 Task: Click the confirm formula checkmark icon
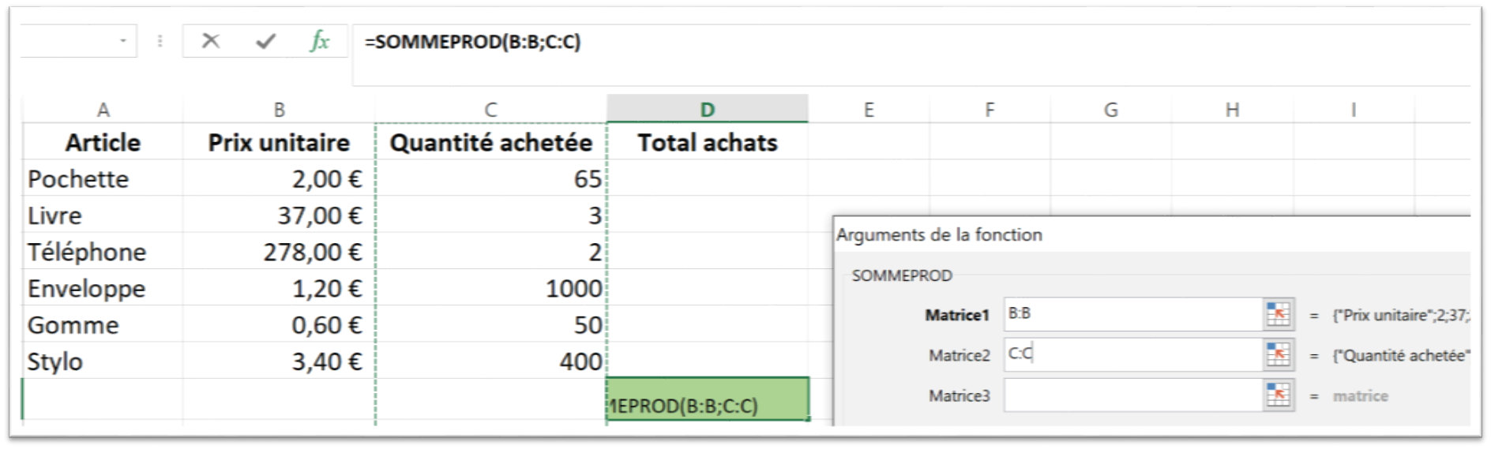click(x=265, y=41)
